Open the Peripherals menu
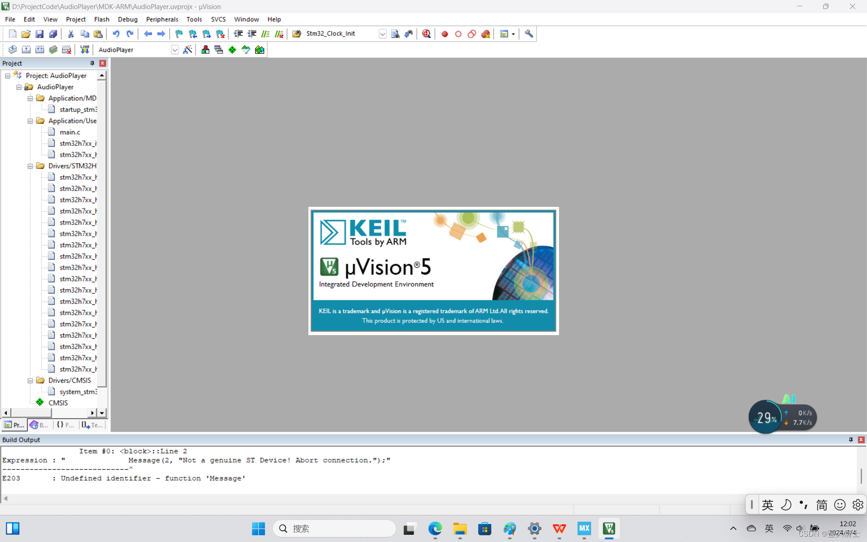Image resolution: width=867 pixels, height=542 pixels. pos(162,19)
